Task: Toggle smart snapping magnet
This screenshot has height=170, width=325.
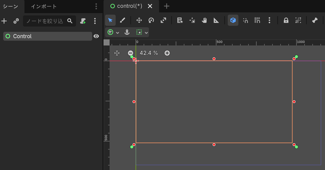Action: tap(245, 20)
